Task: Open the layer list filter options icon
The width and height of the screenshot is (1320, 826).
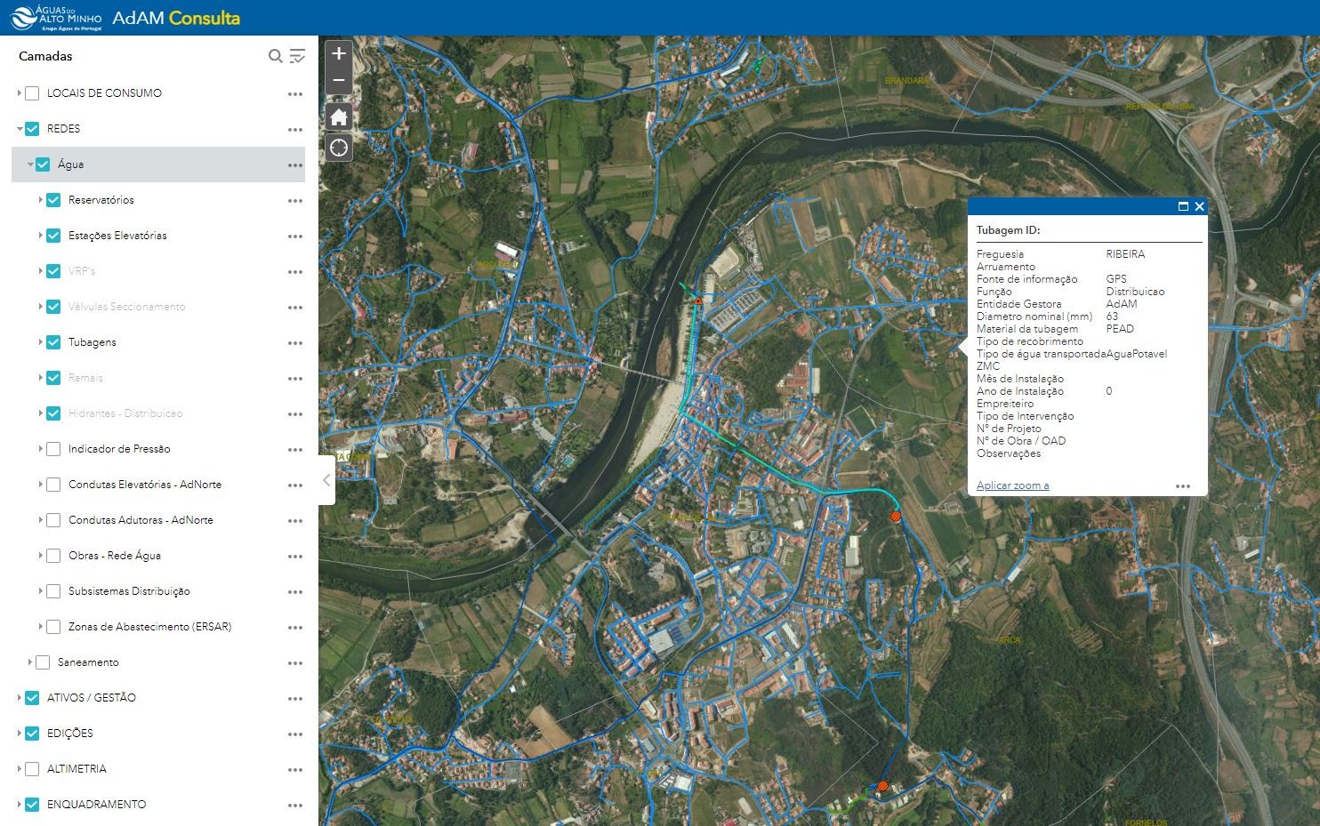Action: [x=297, y=56]
